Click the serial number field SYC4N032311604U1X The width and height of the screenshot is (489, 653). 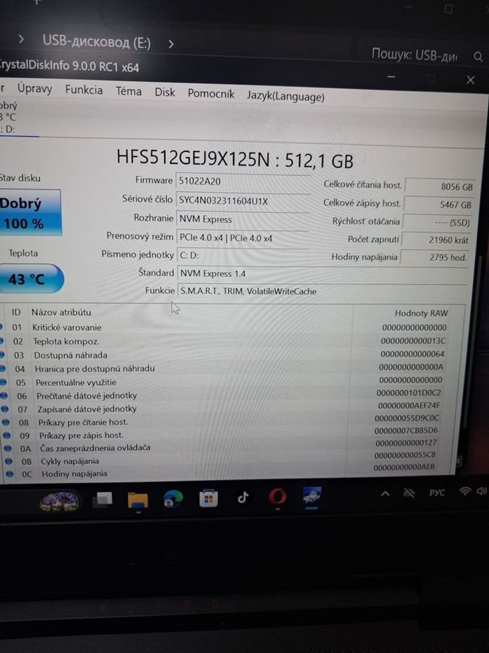243,201
